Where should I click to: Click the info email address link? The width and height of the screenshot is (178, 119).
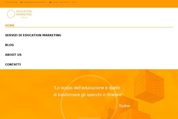(35, 2)
